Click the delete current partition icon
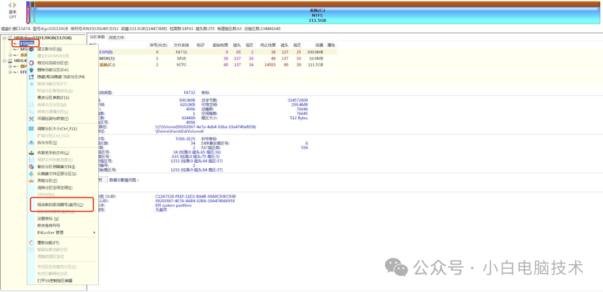The height and width of the screenshot is (292, 603). (x=31, y=70)
